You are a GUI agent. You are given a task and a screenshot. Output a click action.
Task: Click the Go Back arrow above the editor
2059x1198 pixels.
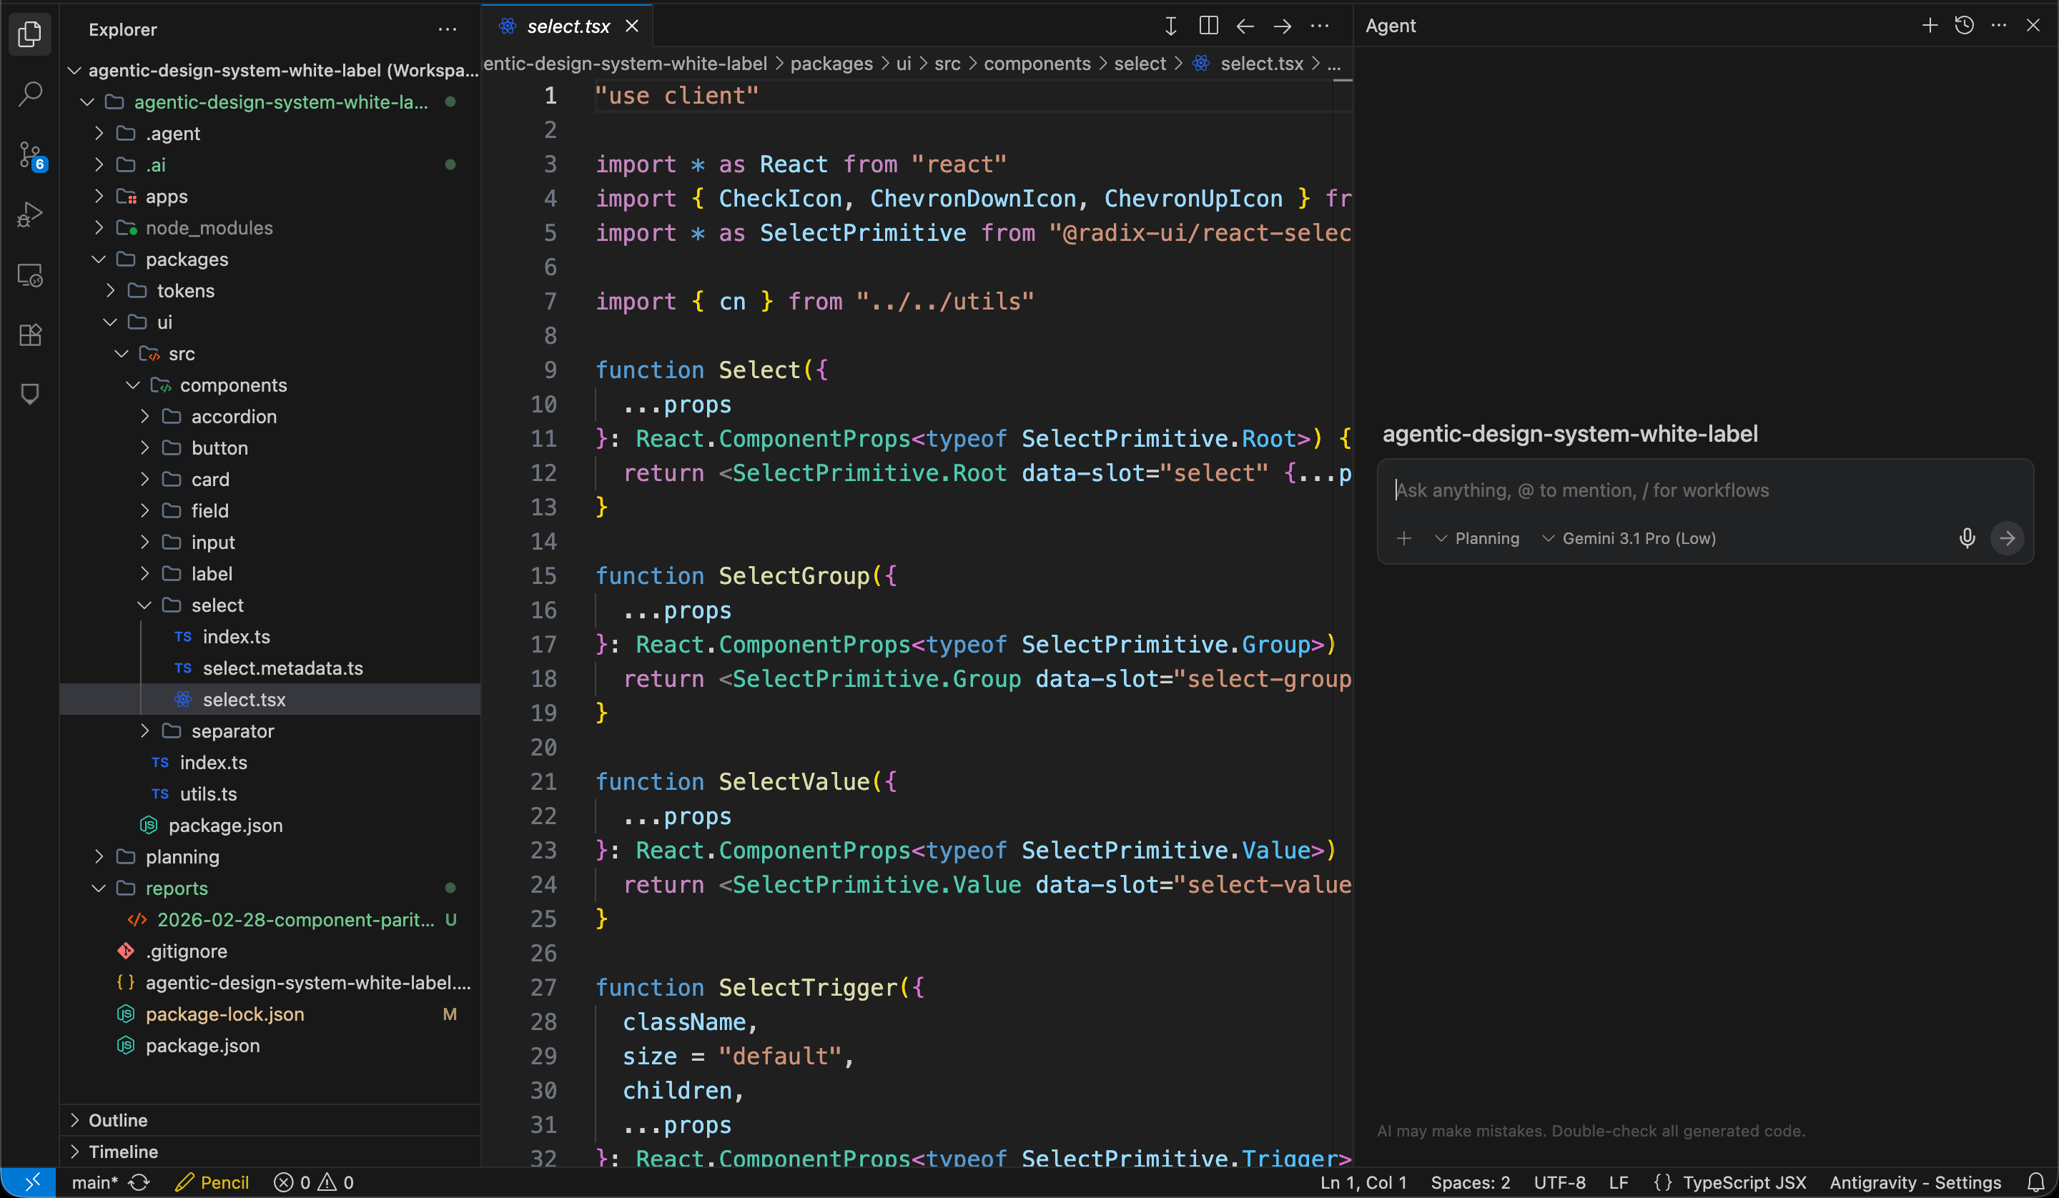coord(1245,25)
